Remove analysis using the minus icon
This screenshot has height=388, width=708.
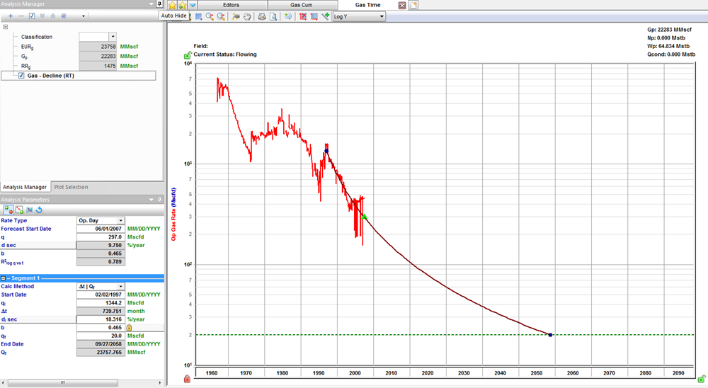21,16
